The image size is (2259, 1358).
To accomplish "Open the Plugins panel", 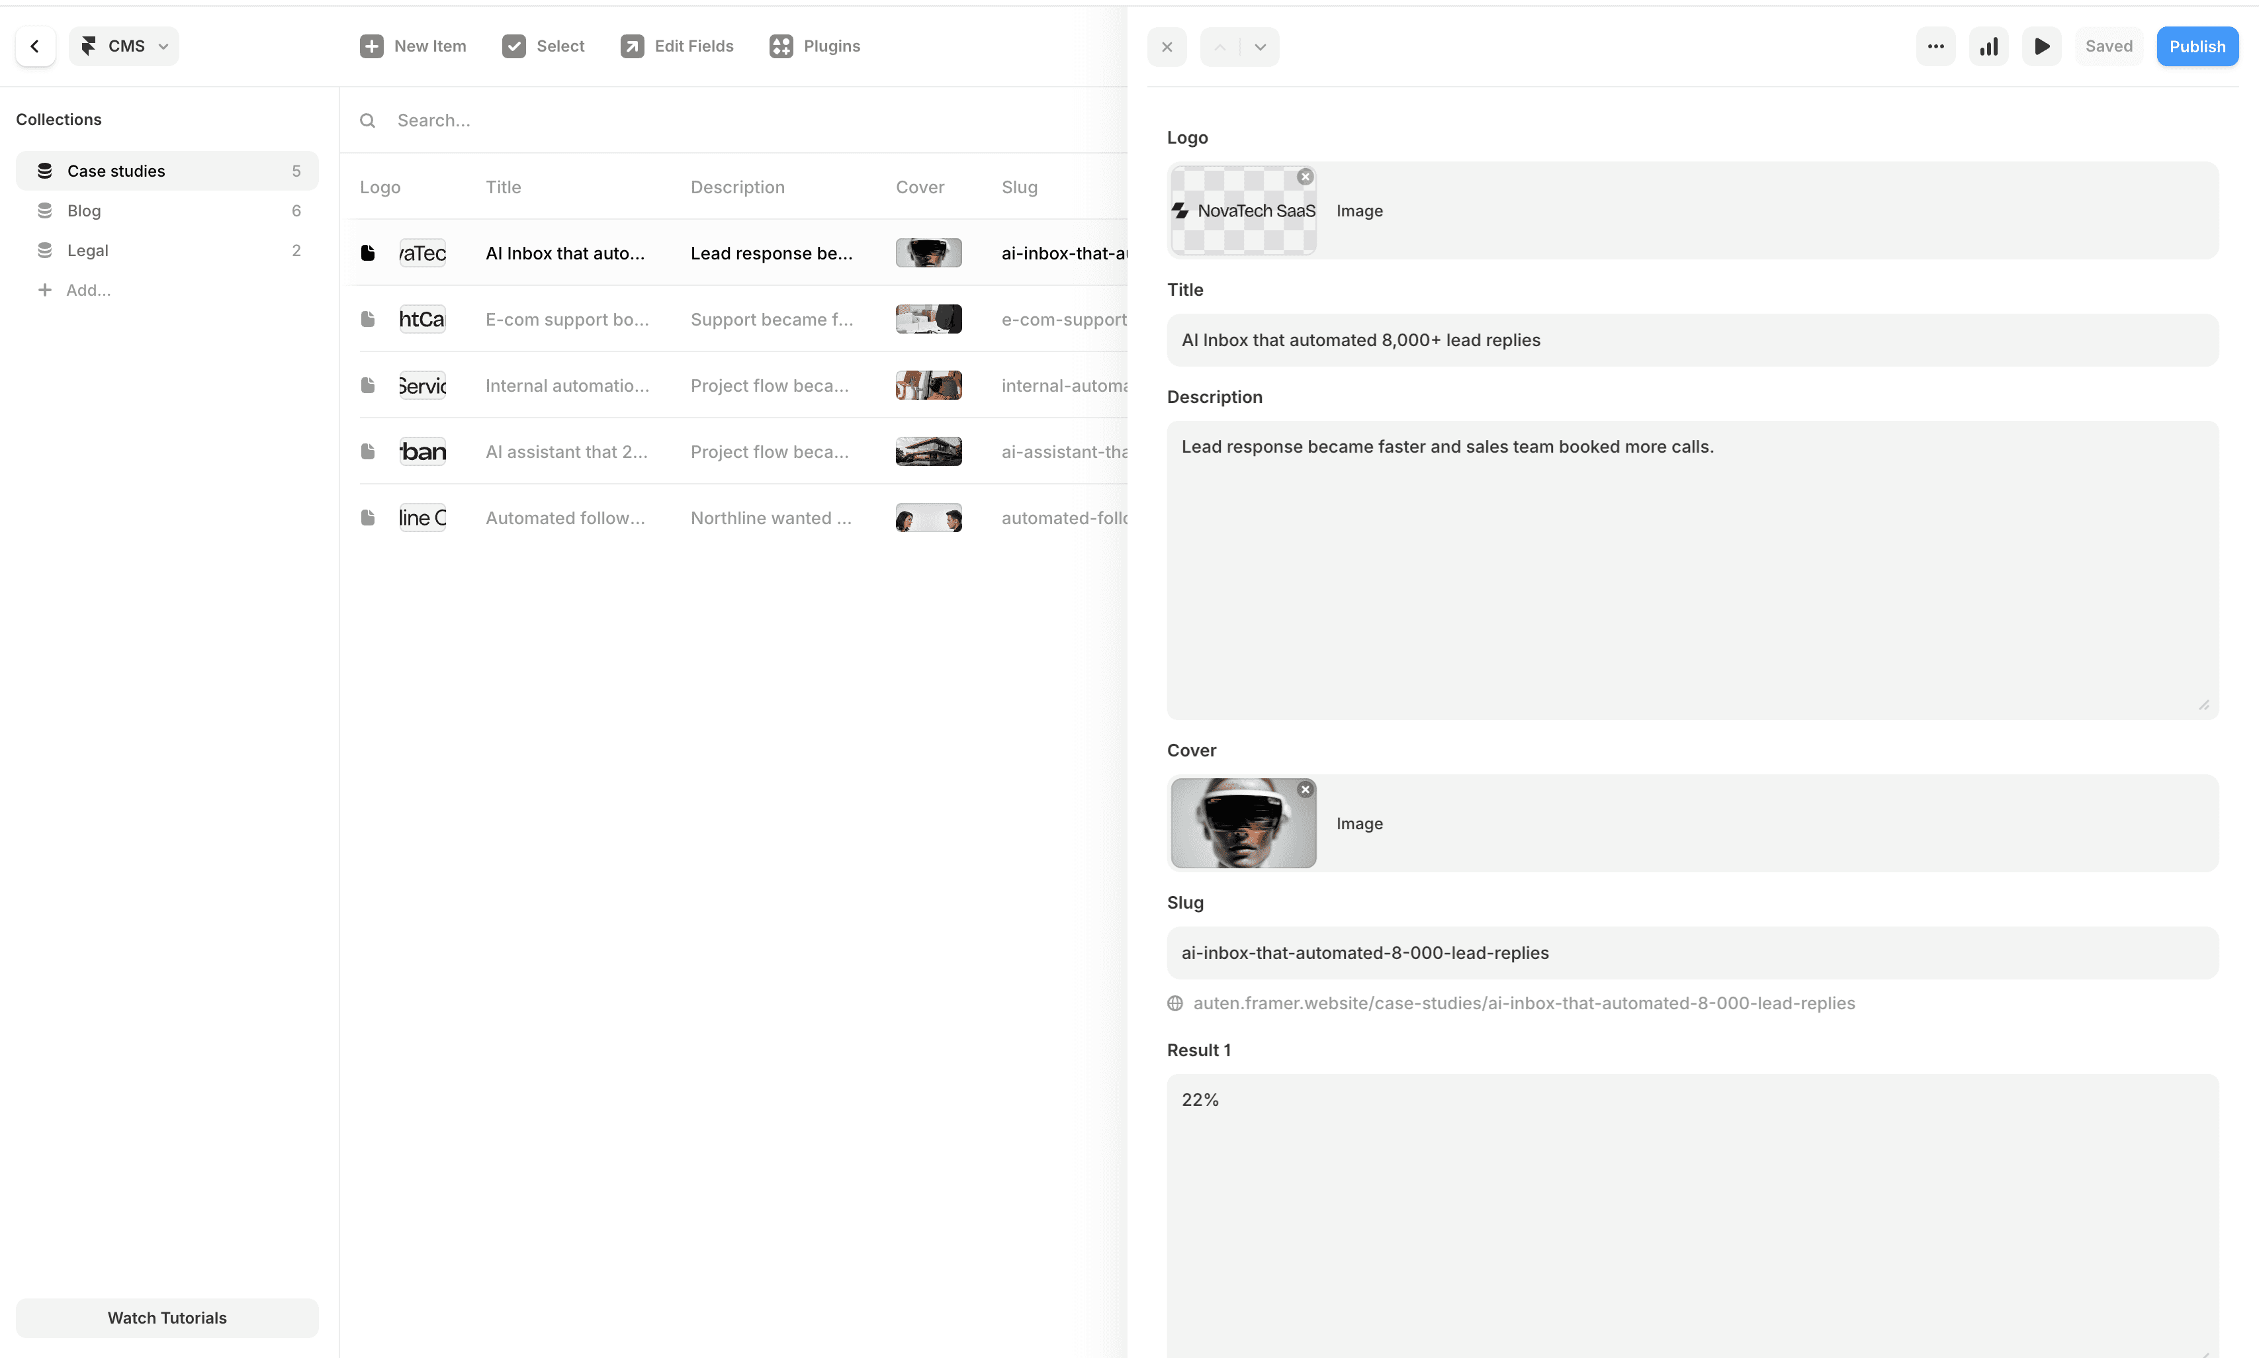I will click(x=815, y=46).
